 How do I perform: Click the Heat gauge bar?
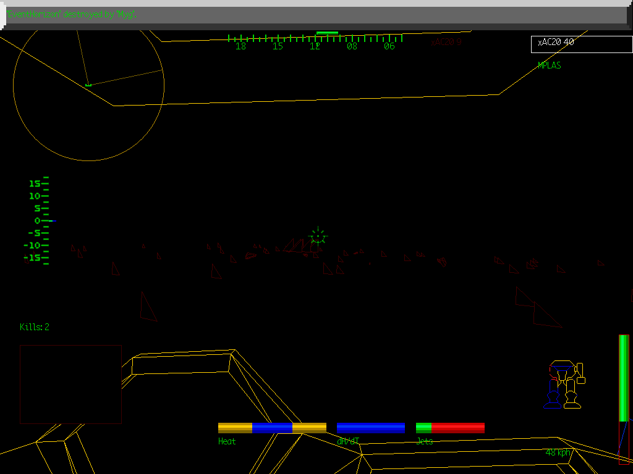click(x=272, y=428)
